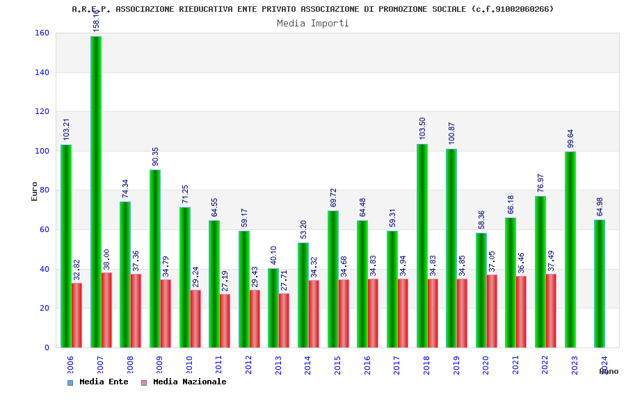Click the chart title Media Importi
The width and height of the screenshot is (626, 417).
pyautogui.click(x=313, y=23)
